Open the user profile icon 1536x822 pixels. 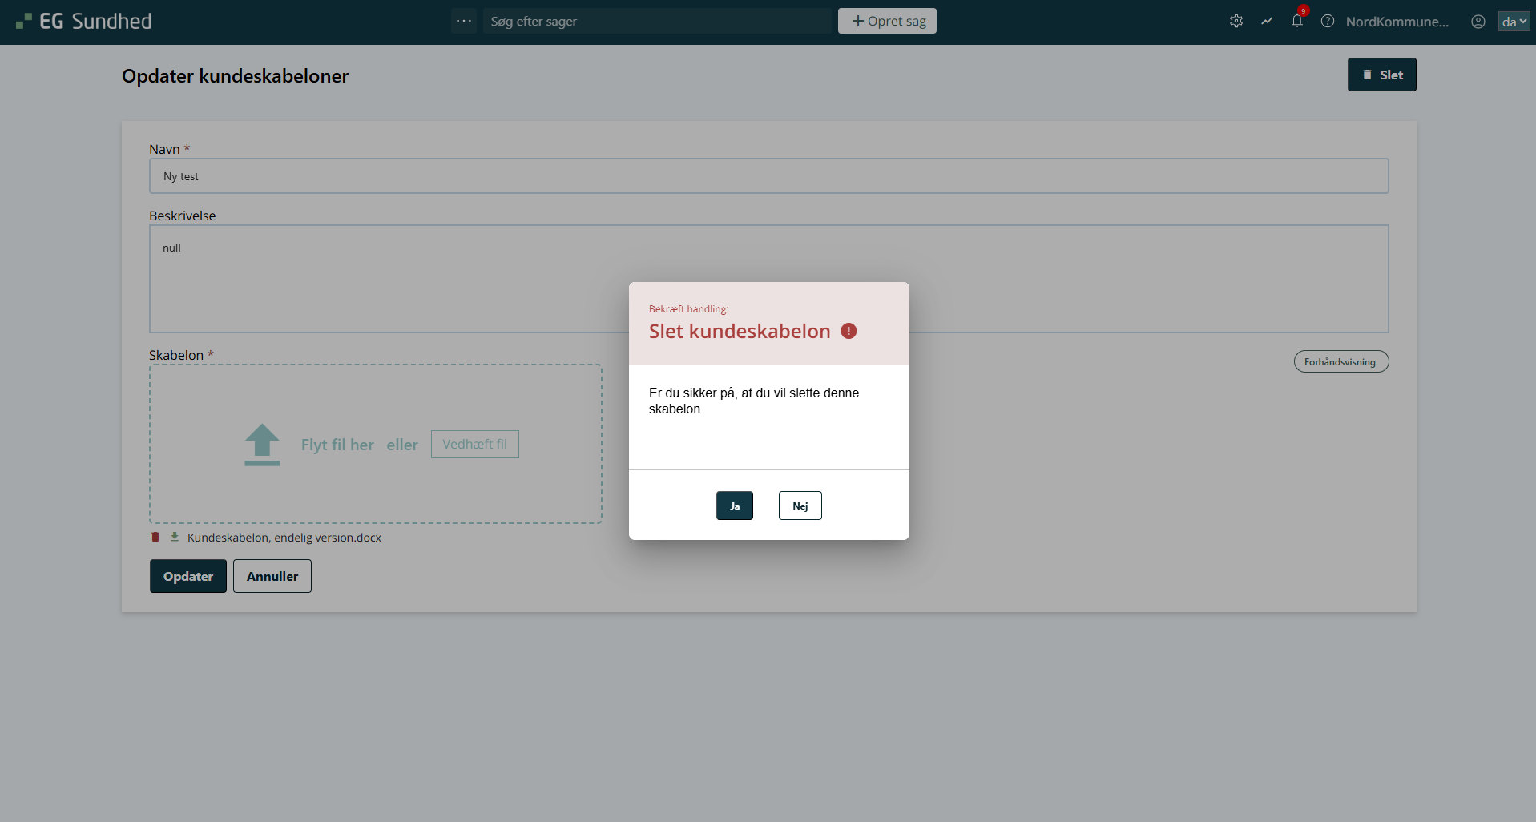point(1478,22)
